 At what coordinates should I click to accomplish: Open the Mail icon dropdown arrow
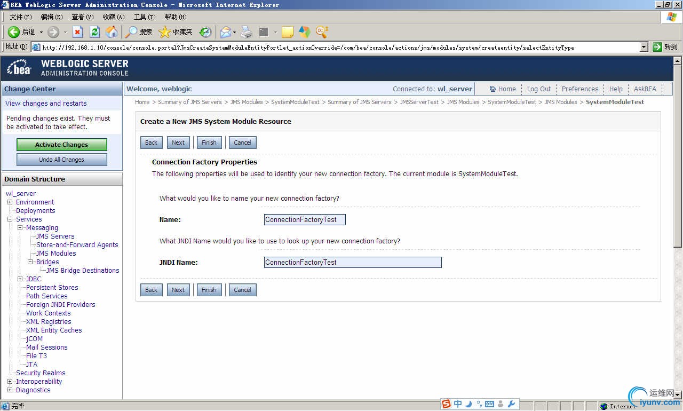[234, 32]
